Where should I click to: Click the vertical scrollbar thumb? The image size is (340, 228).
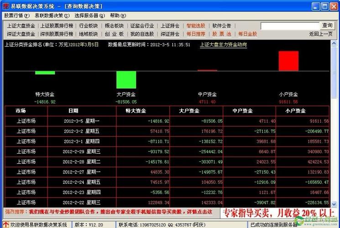pyautogui.click(x=334, y=72)
